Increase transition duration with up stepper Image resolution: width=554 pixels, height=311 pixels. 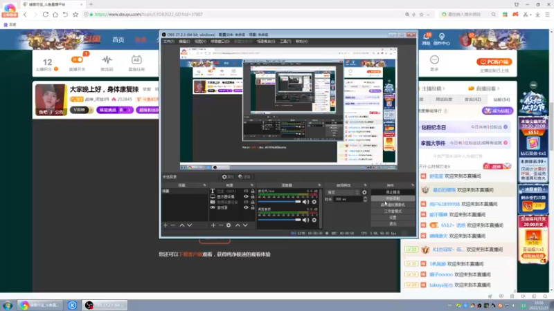(365, 198)
